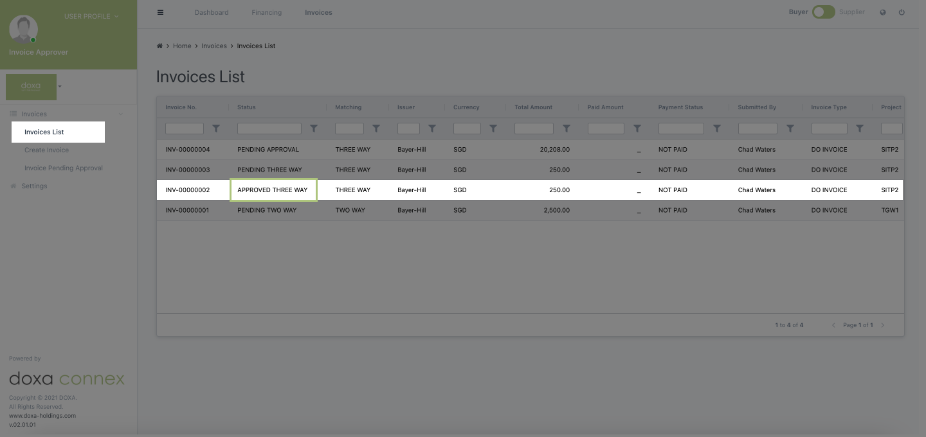Click the user avatar picture
This screenshot has width=926, height=437.
24,28
